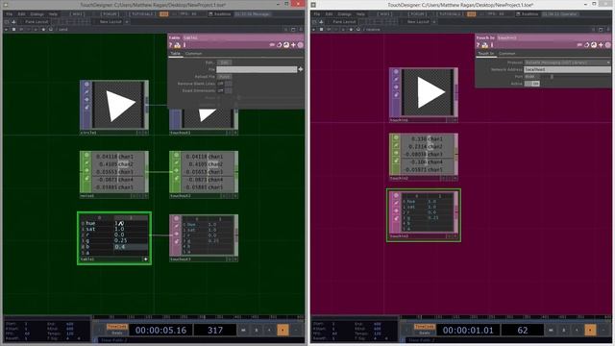Open Dialogs menu in left TouchDesigner window
615x346 pixels.
tap(37, 14)
